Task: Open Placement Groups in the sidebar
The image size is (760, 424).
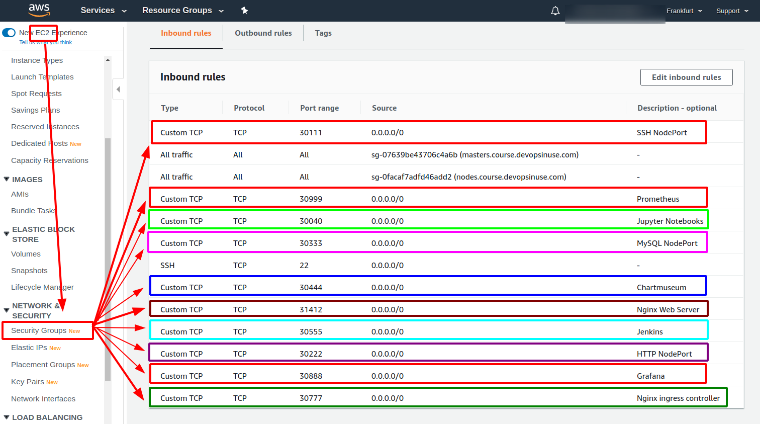Action: (43, 365)
